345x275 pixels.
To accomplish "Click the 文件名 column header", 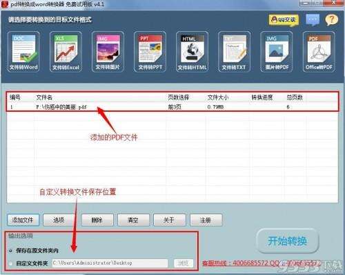I will [x=44, y=97].
